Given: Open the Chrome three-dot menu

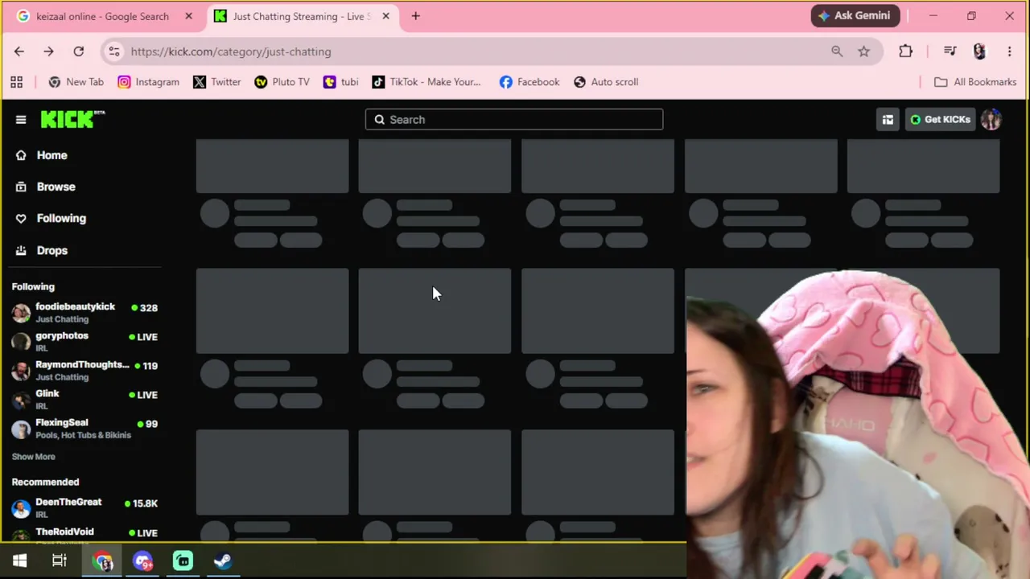Looking at the screenshot, I should point(1009,51).
